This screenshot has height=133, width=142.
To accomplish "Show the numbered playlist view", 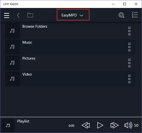I will pos(135,15).
